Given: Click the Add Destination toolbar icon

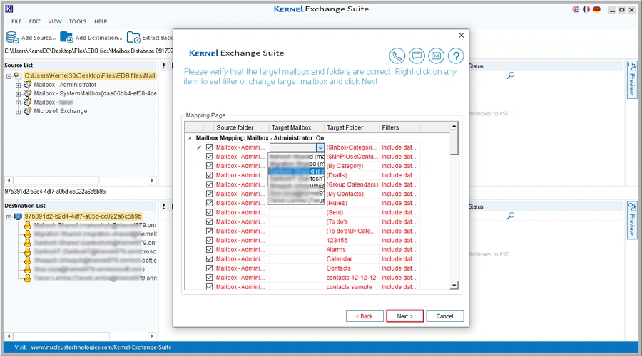Looking at the screenshot, I should pos(67,37).
